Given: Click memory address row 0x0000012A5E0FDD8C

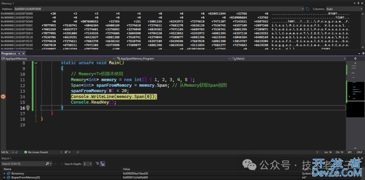Looking at the screenshot, I should (x=17, y=25).
